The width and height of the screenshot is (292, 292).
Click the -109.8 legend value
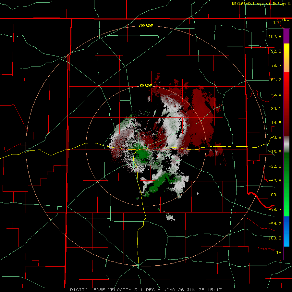[274, 238]
